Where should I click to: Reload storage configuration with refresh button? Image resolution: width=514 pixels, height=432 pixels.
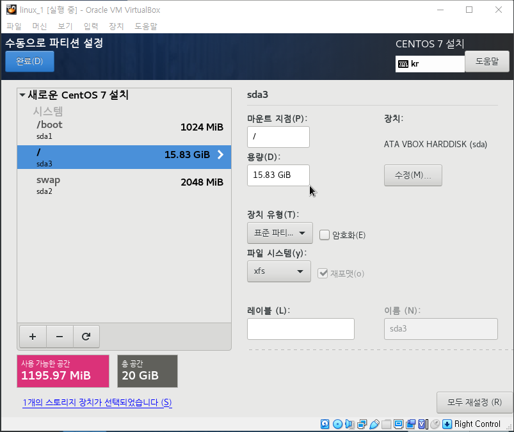point(86,336)
